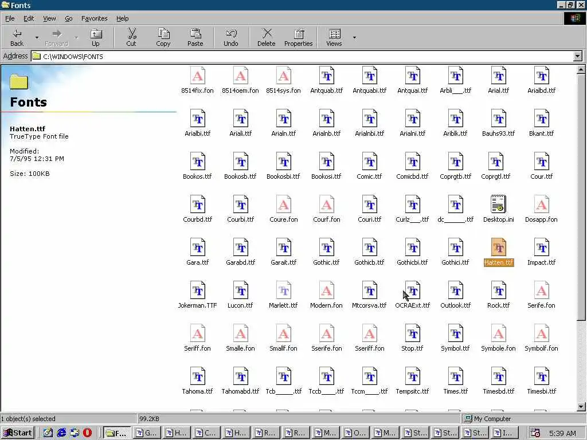This screenshot has height=440, width=587.
Task: Select the Bauhs93.ttf font icon
Action: 499,119
